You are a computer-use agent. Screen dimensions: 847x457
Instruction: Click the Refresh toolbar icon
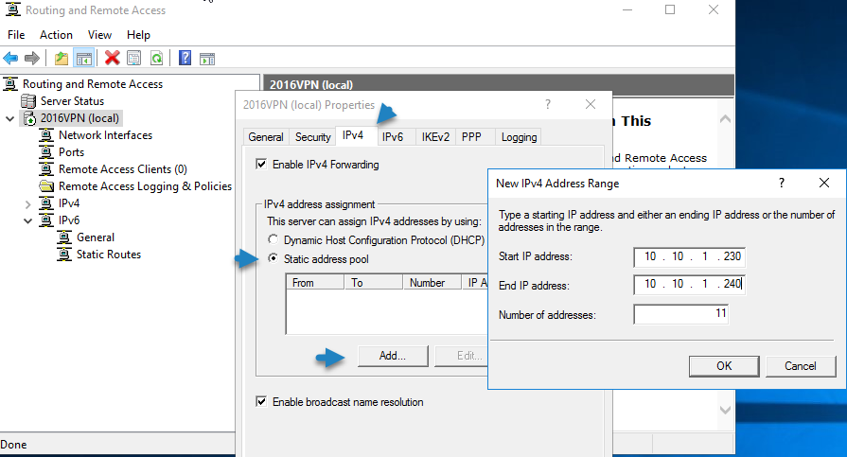point(156,58)
